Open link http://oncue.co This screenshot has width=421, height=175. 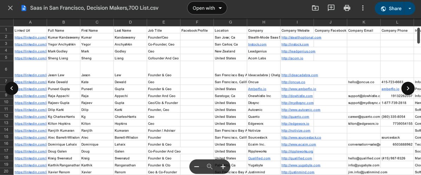click(x=293, y=82)
